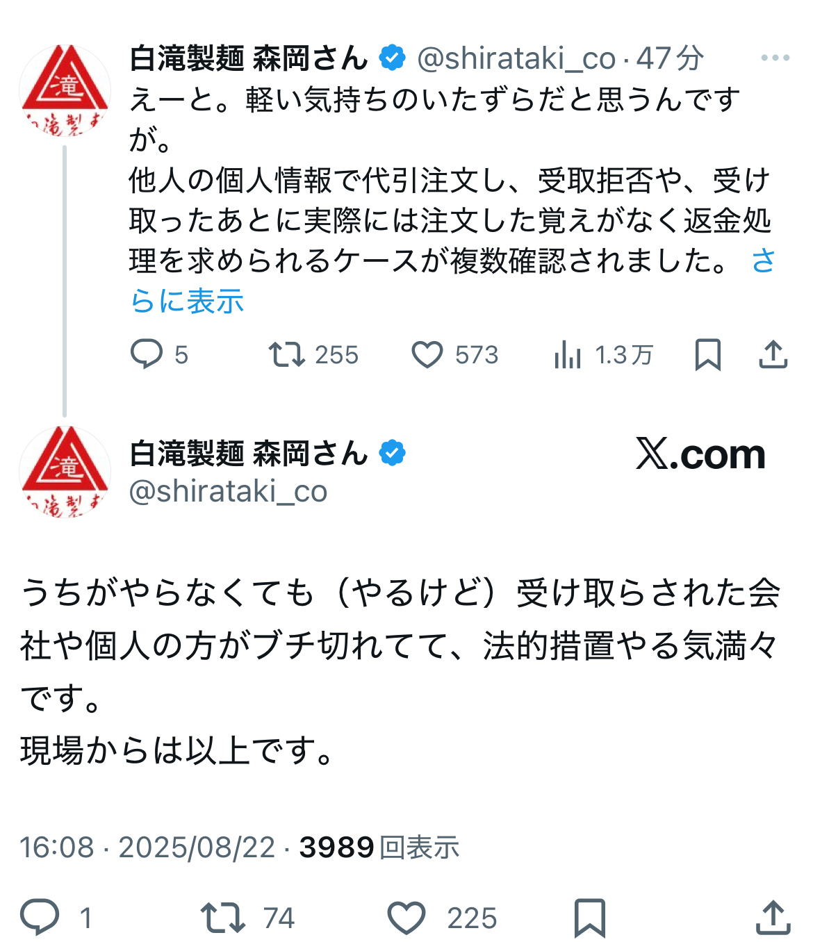Open the three-dot more options menu
The image size is (813, 942).
pyautogui.click(x=775, y=58)
